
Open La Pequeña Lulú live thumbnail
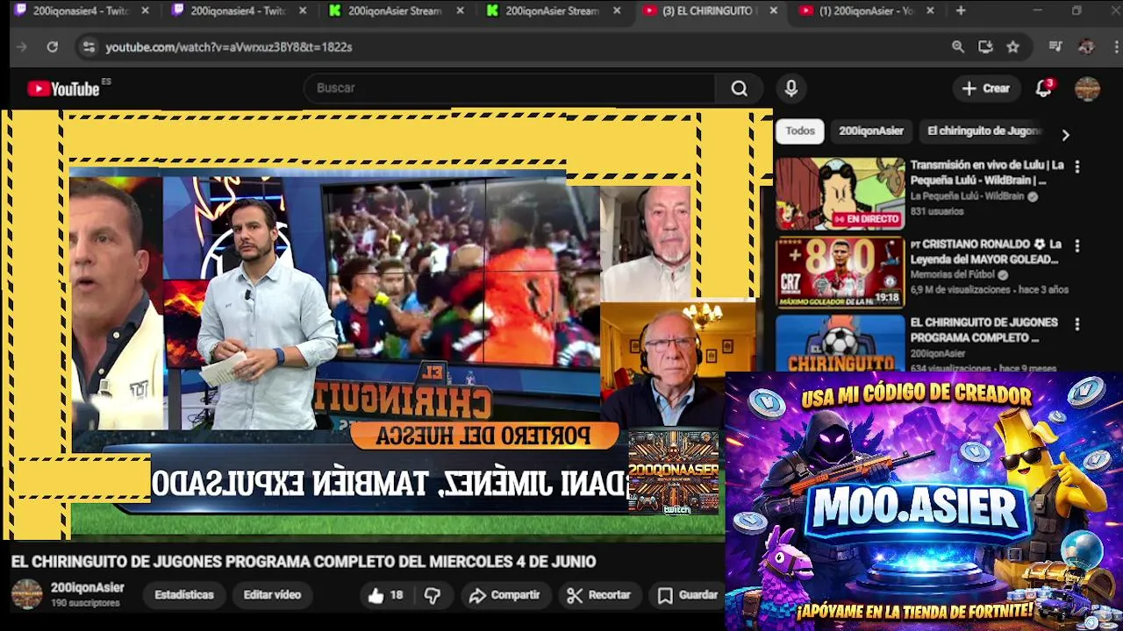840,194
